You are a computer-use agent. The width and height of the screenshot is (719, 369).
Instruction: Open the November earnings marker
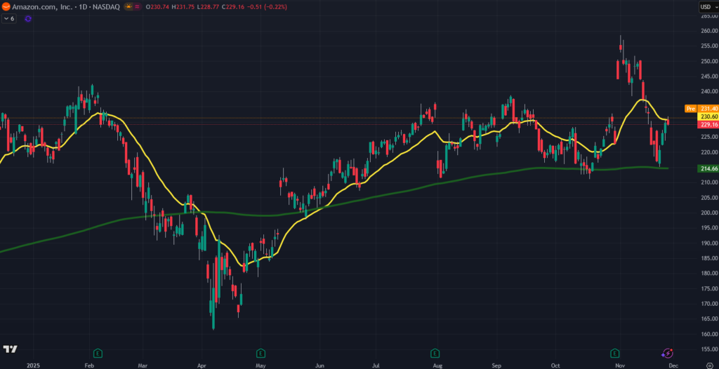pyautogui.click(x=616, y=352)
